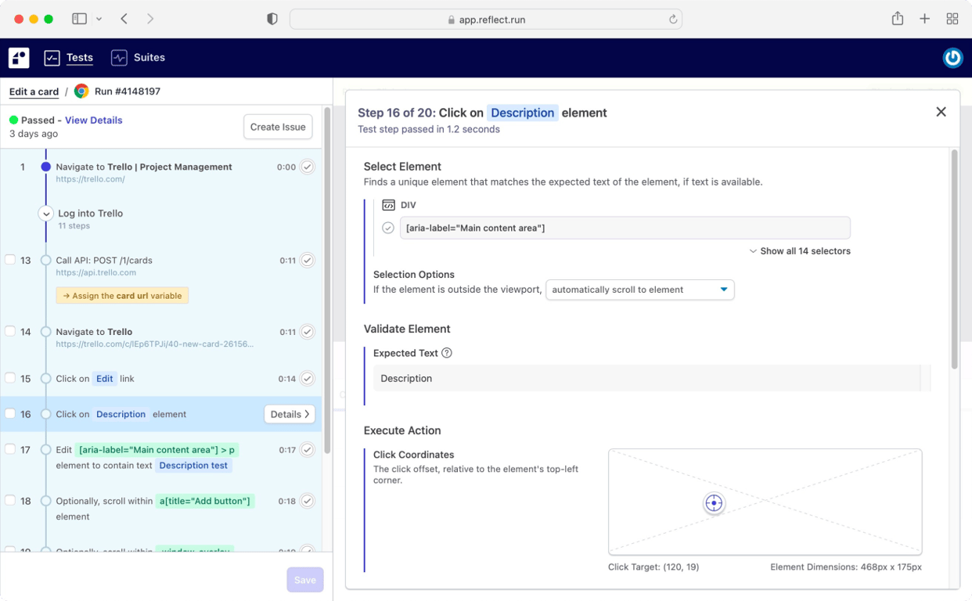Image resolution: width=972 pixels, height=601 pixels.
Task: Go to Edit a card breadcrumb
Action: [34, 92]
